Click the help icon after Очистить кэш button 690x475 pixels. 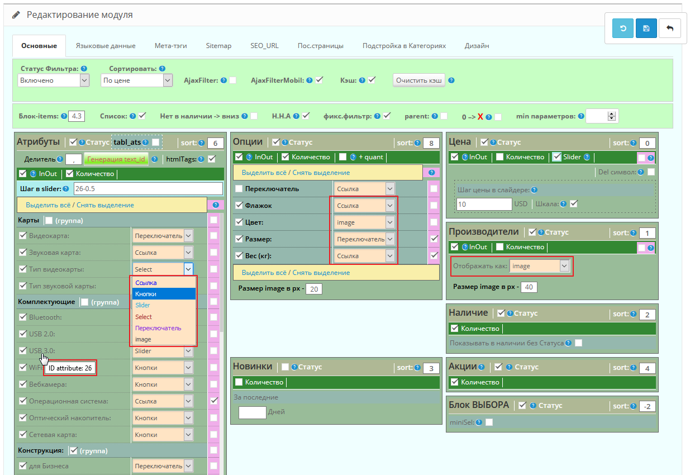[451, 80]
